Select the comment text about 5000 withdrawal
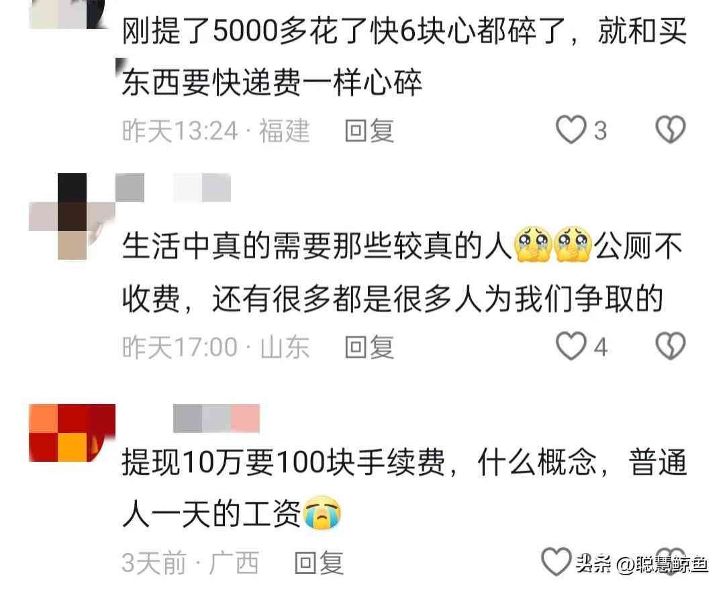The width and height of the screenshot is (725, 590). tap(405, 57)
